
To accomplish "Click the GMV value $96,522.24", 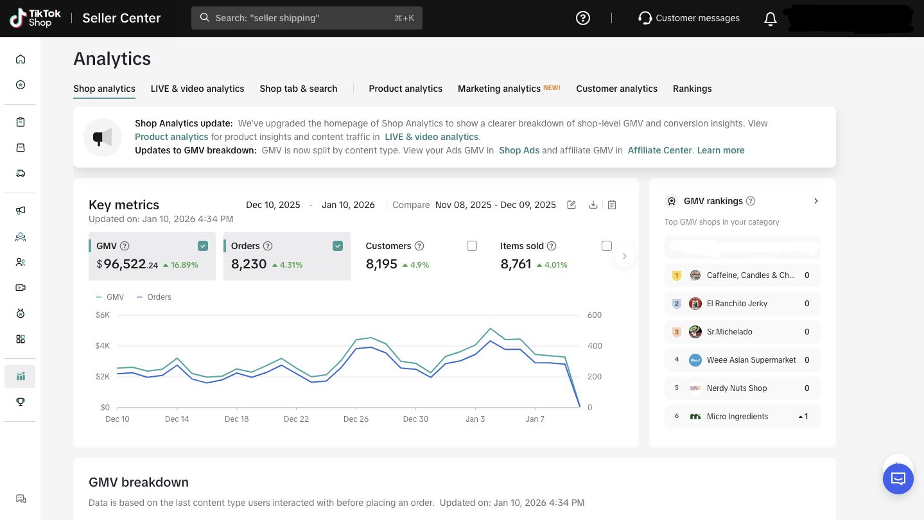I will click(127, 264).
